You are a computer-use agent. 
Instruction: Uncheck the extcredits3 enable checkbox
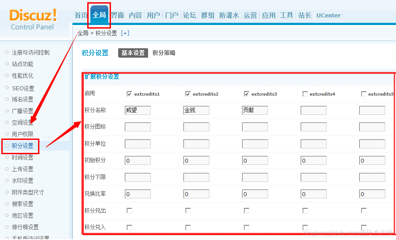(247, 94)
